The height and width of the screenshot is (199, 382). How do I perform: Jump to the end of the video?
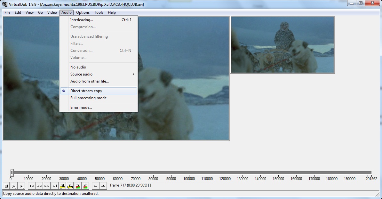[x=55, y=186]
